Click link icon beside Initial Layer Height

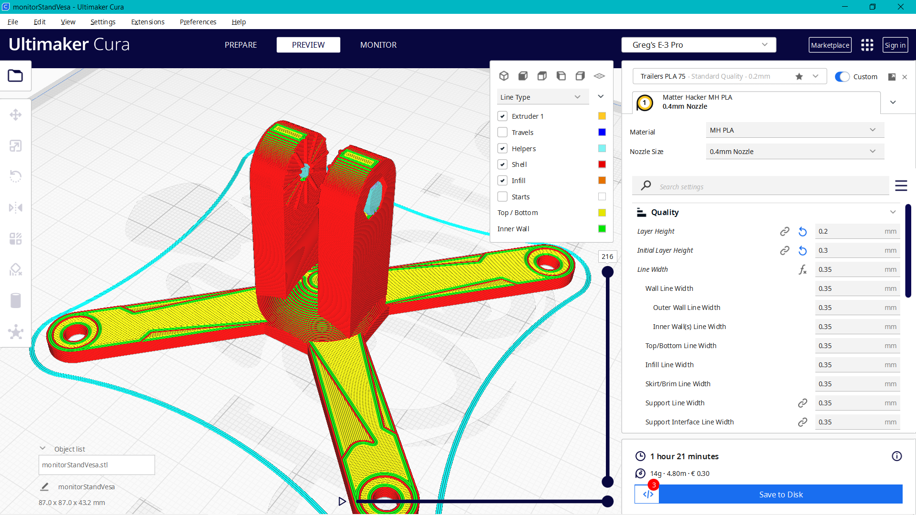pos(784,250)
